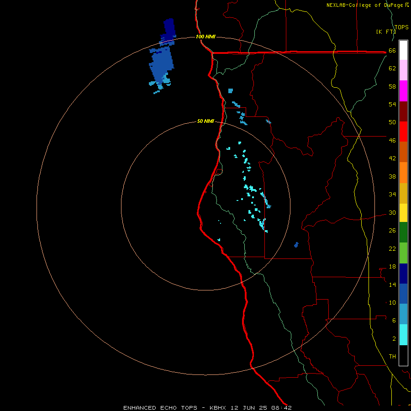
Task: Select the dark green legend swatch
Action: [x=403, y=232]
